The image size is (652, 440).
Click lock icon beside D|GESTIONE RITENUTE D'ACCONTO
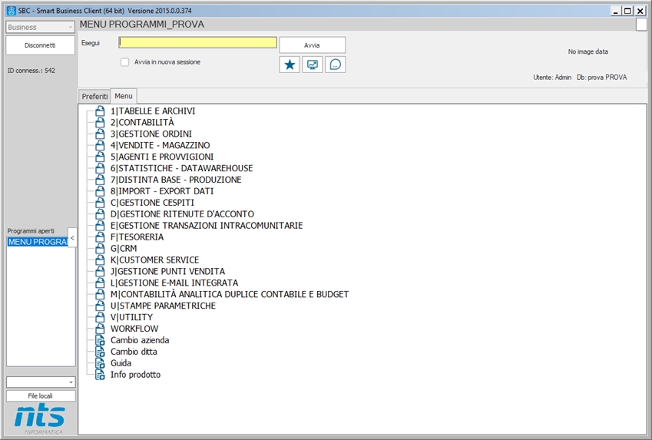pyautogui.click(x=100, y=213)
